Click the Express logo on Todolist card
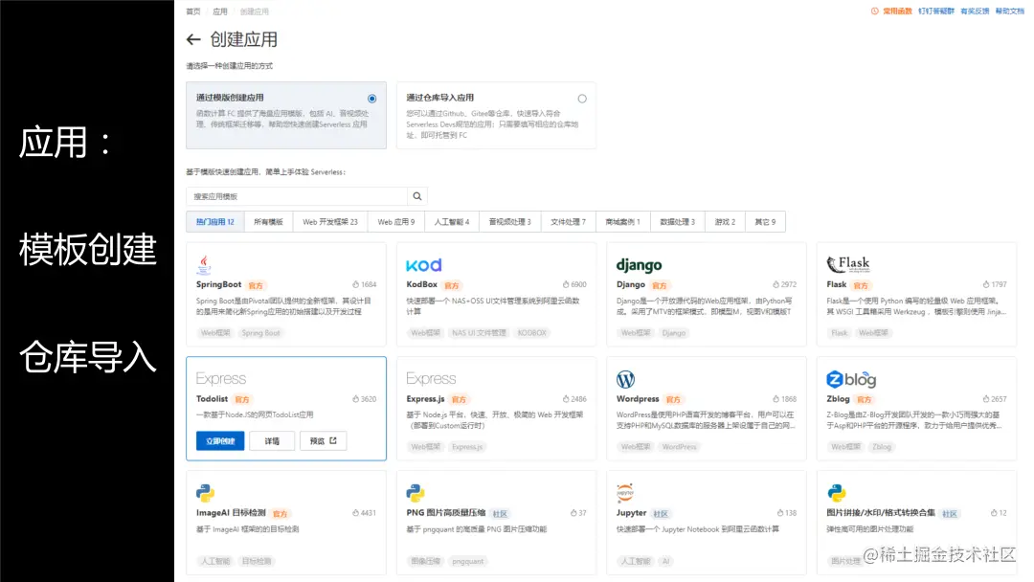This screenshot has width=1034, height=582. 220,378
